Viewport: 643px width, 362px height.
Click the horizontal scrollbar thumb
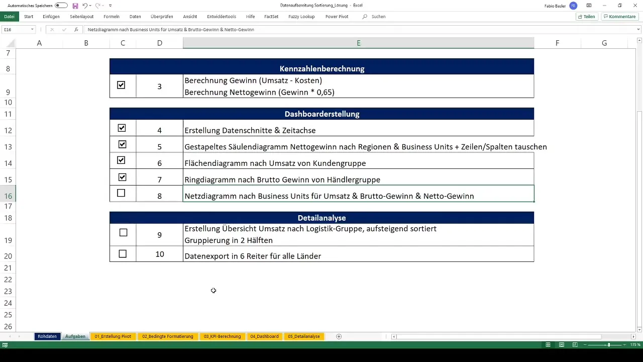tap(499, 336)
